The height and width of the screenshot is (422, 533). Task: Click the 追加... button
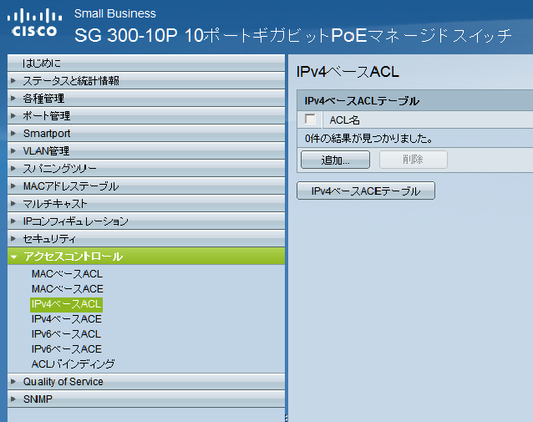(x=335, y=160)
